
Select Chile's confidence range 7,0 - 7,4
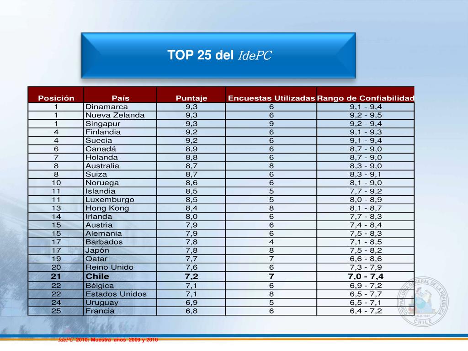(365, 276)
